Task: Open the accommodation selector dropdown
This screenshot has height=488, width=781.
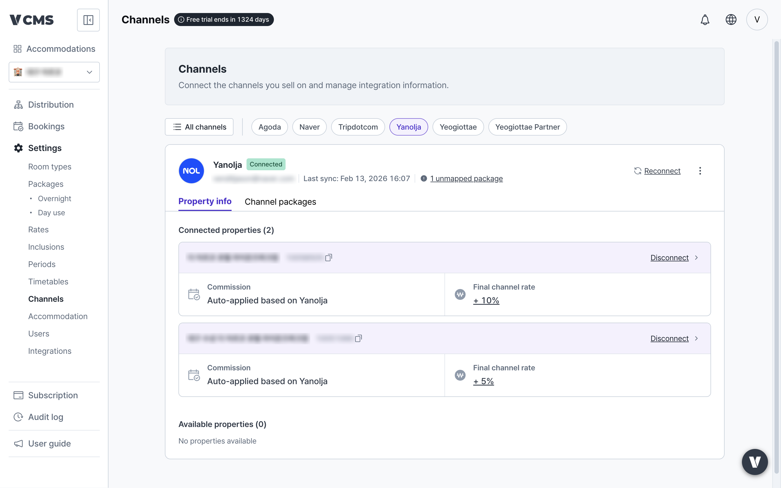Action: point(54,72)
